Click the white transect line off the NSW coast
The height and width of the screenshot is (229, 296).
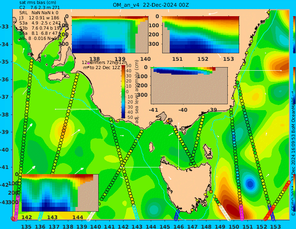click(x=260, y=70)
